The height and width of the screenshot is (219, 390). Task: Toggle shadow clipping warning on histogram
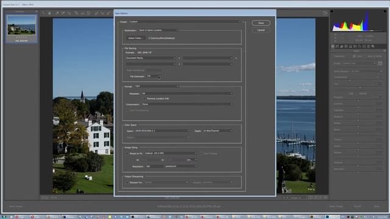pyautogui.click(x=331, y=12)
